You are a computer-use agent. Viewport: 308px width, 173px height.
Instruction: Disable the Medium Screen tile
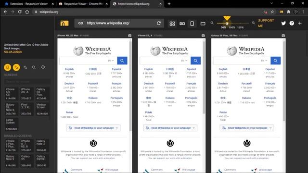coord(42,109)
